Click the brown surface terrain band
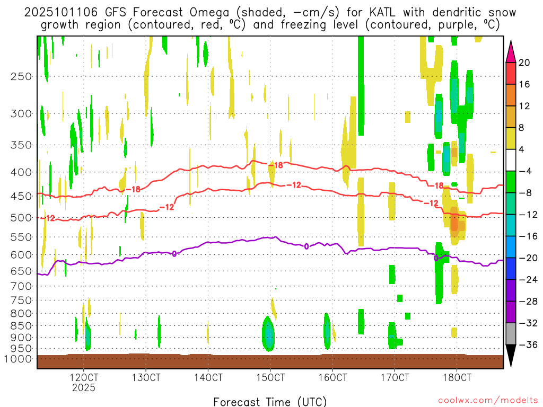This screenshot has width=543, height=407. [x=270, y=361]
